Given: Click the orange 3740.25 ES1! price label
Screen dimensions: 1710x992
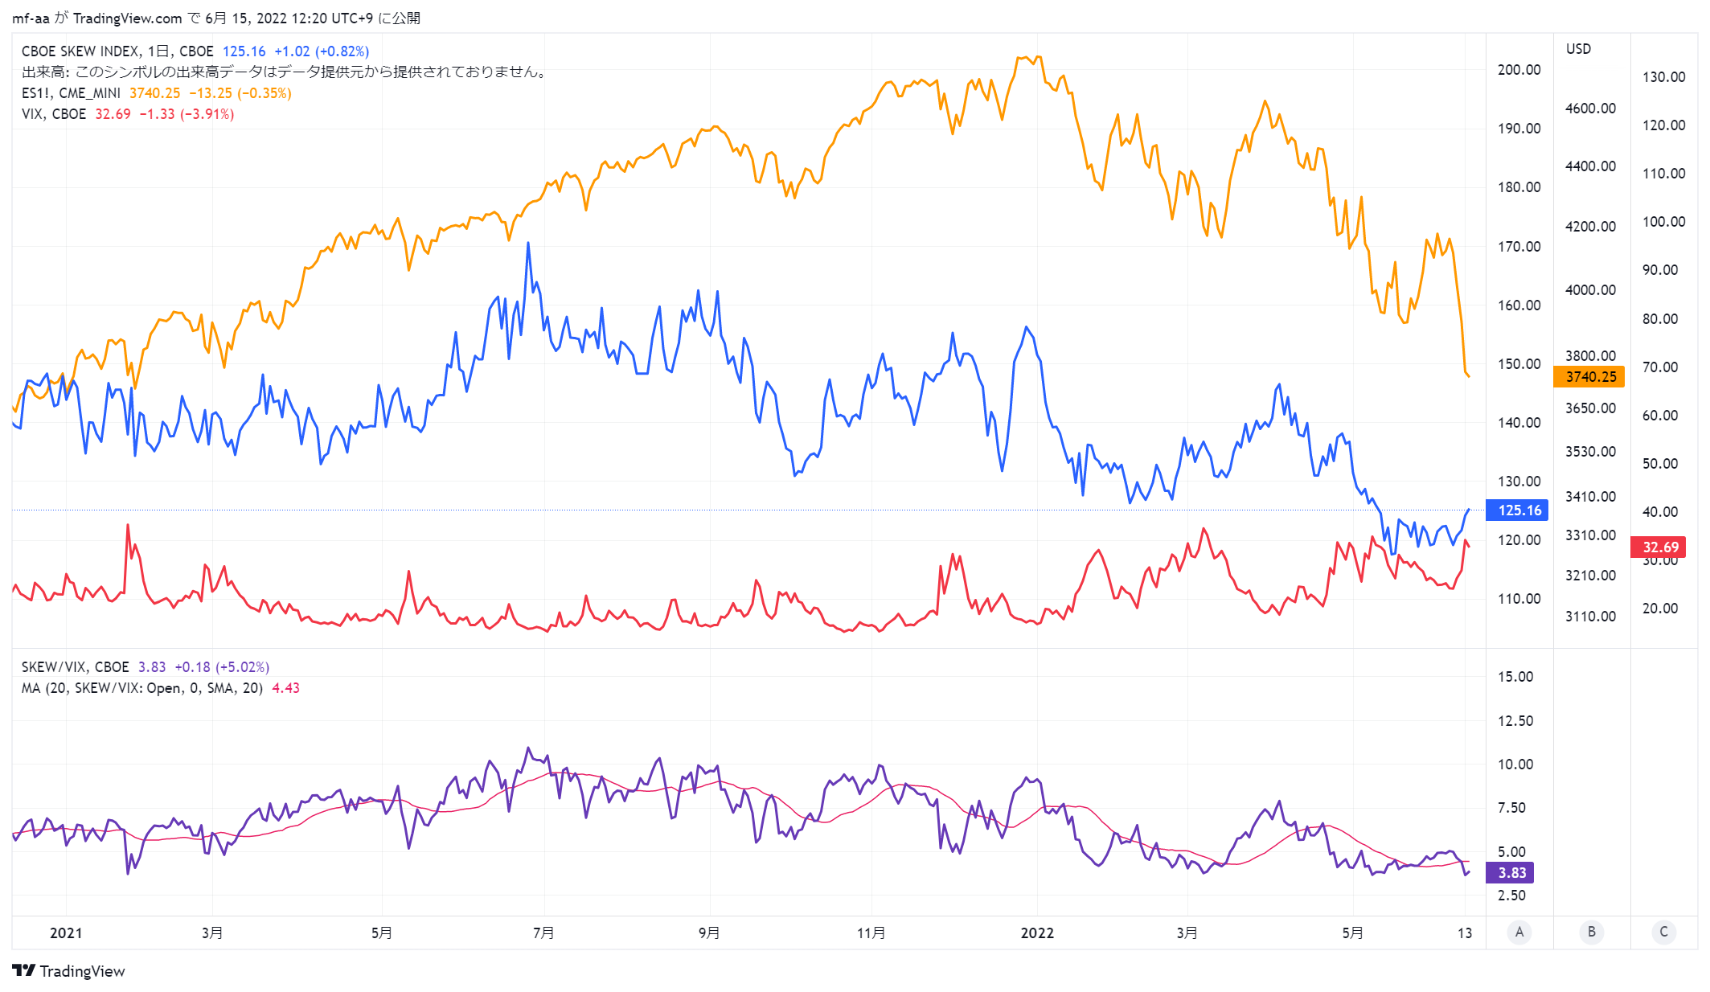Looking at the screenshot, I should [x=1589, y=376].
